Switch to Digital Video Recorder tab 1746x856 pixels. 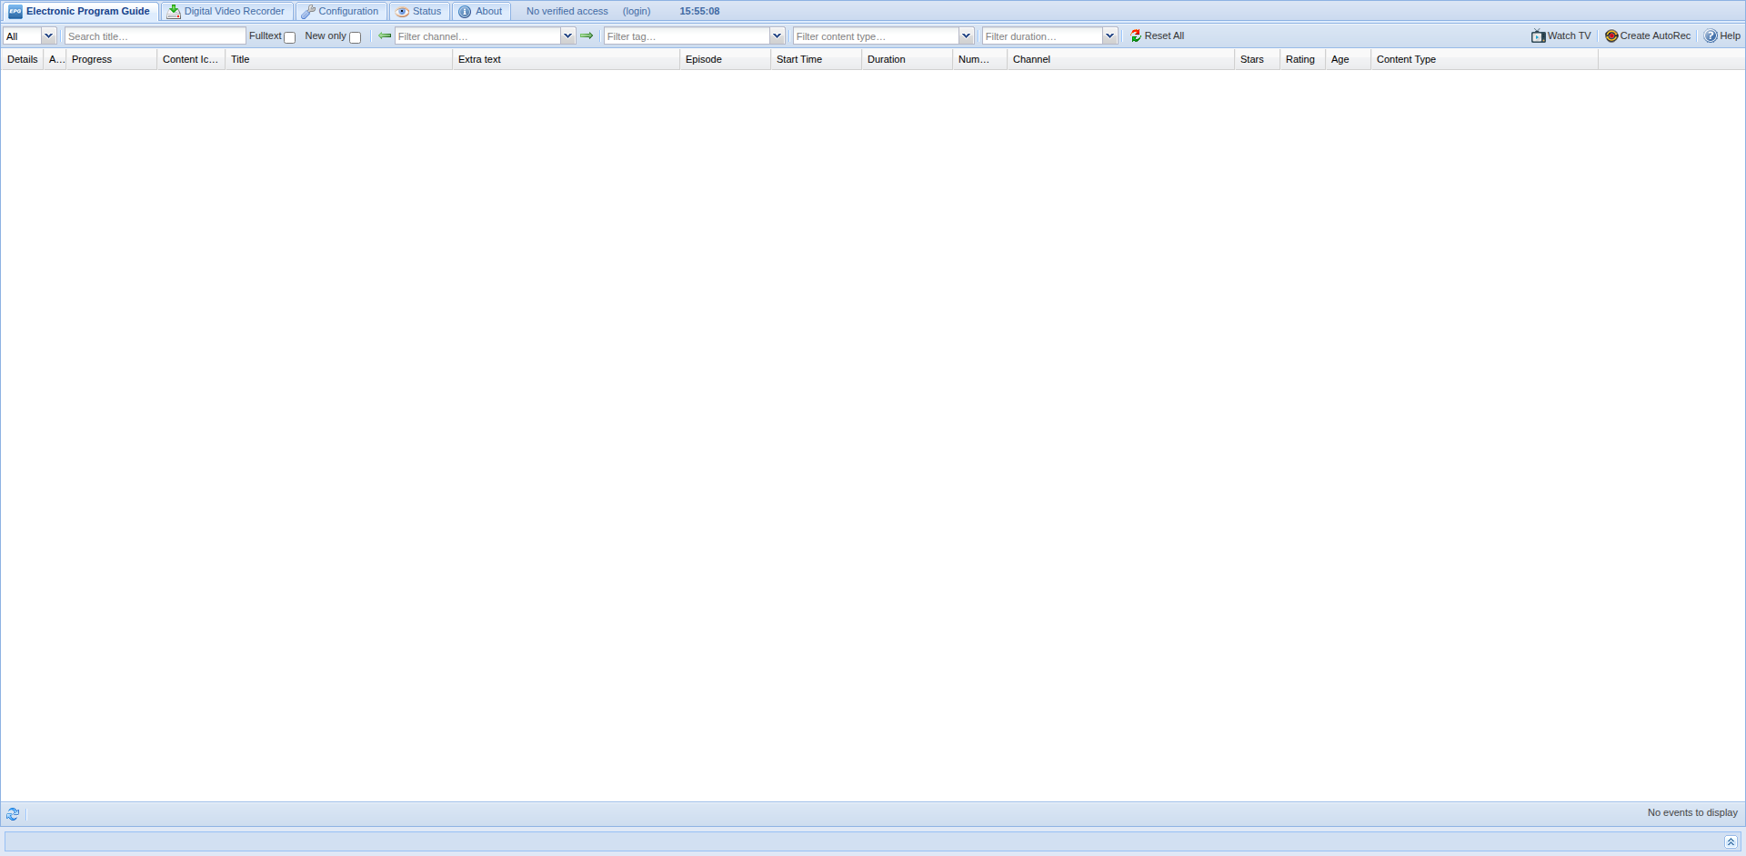(x=226, y=11)
